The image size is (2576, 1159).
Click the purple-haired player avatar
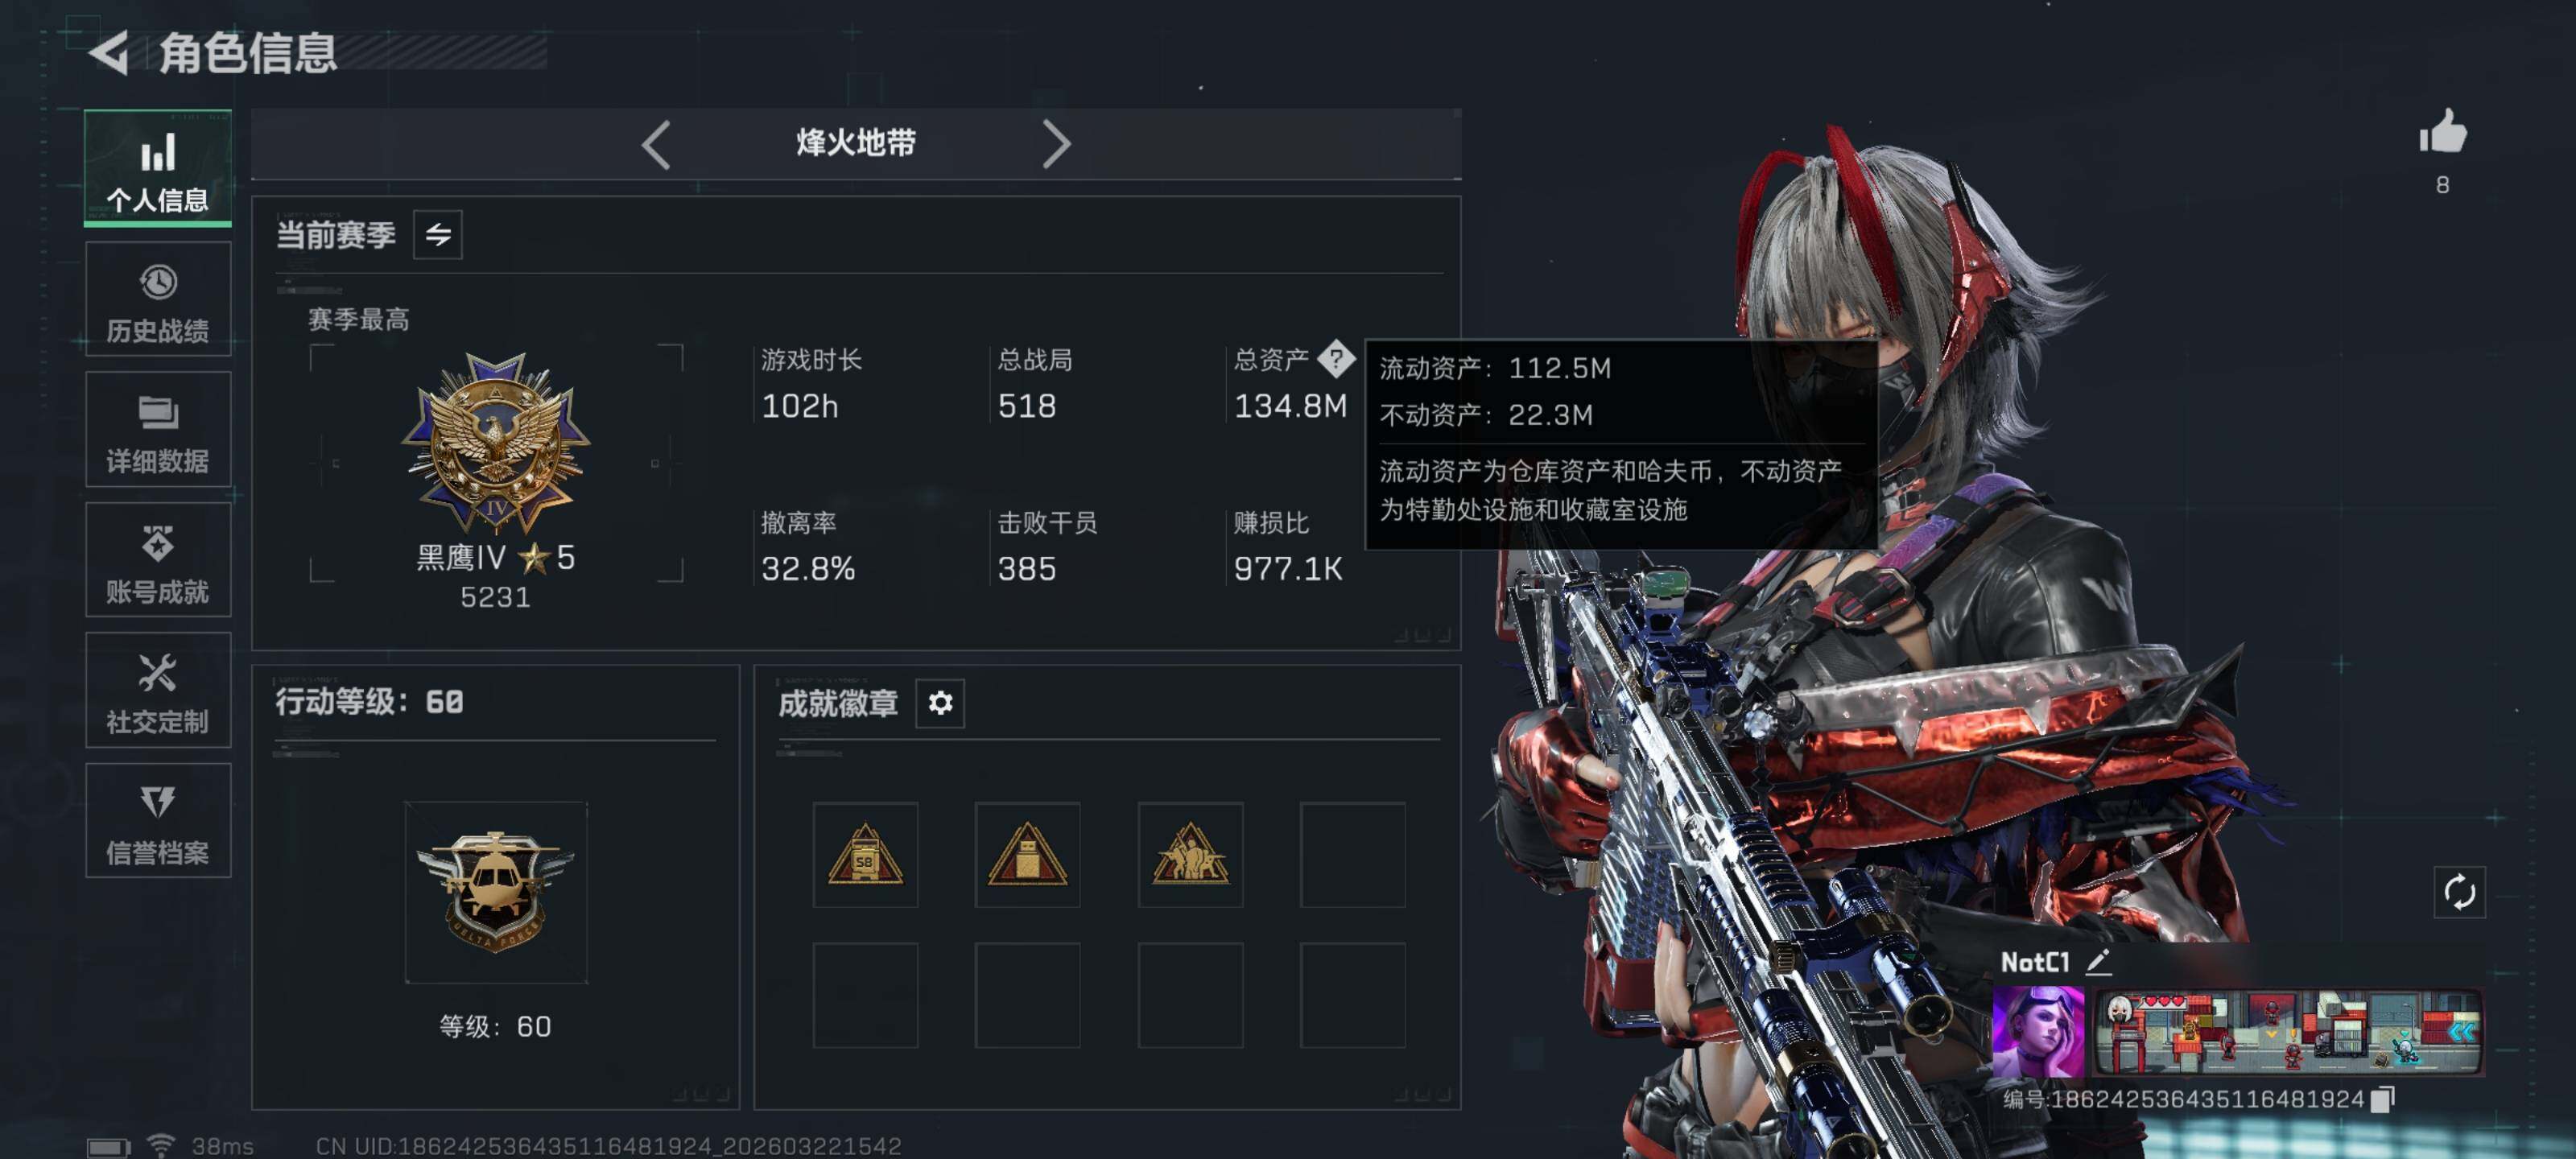click(x=2037, y=1032)
